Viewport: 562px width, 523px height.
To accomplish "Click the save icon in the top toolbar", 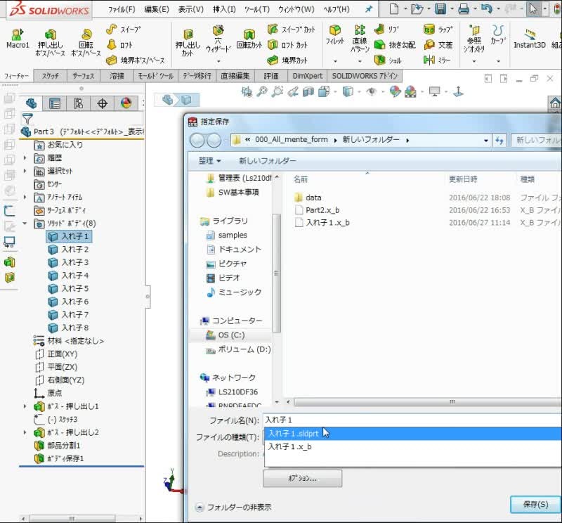I will point(440,9).
